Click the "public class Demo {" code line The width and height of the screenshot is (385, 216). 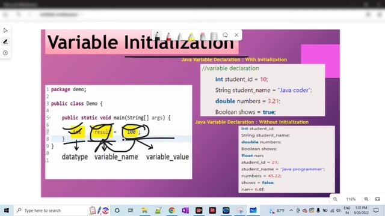coord(77,104)
